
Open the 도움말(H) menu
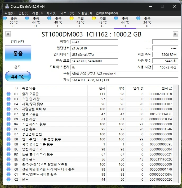[x=85, y=13]
